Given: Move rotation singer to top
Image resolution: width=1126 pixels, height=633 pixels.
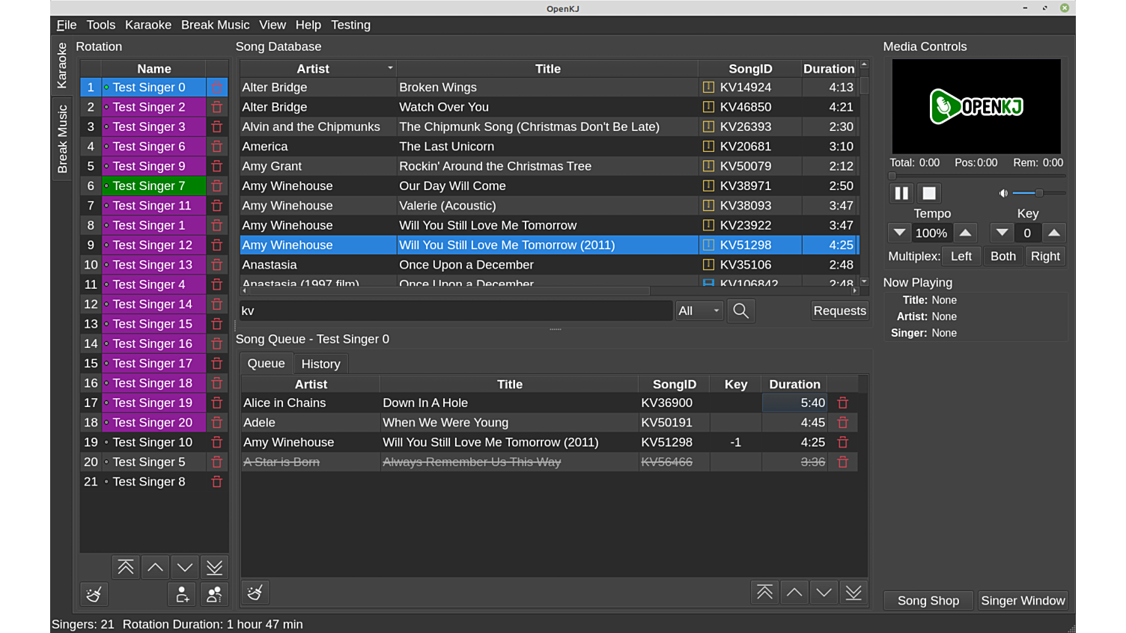Looking at the screenshot, I should tap(126, 567).
